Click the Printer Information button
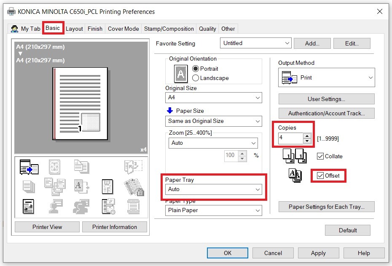The height and width of the screenshot is (266, 392). point(114,227)
